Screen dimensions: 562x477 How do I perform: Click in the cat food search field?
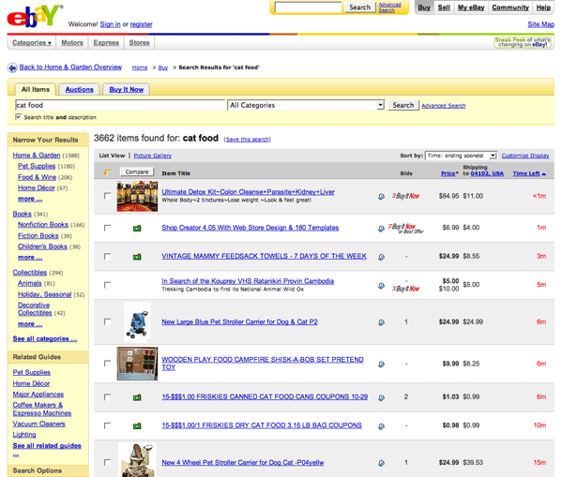120,105
